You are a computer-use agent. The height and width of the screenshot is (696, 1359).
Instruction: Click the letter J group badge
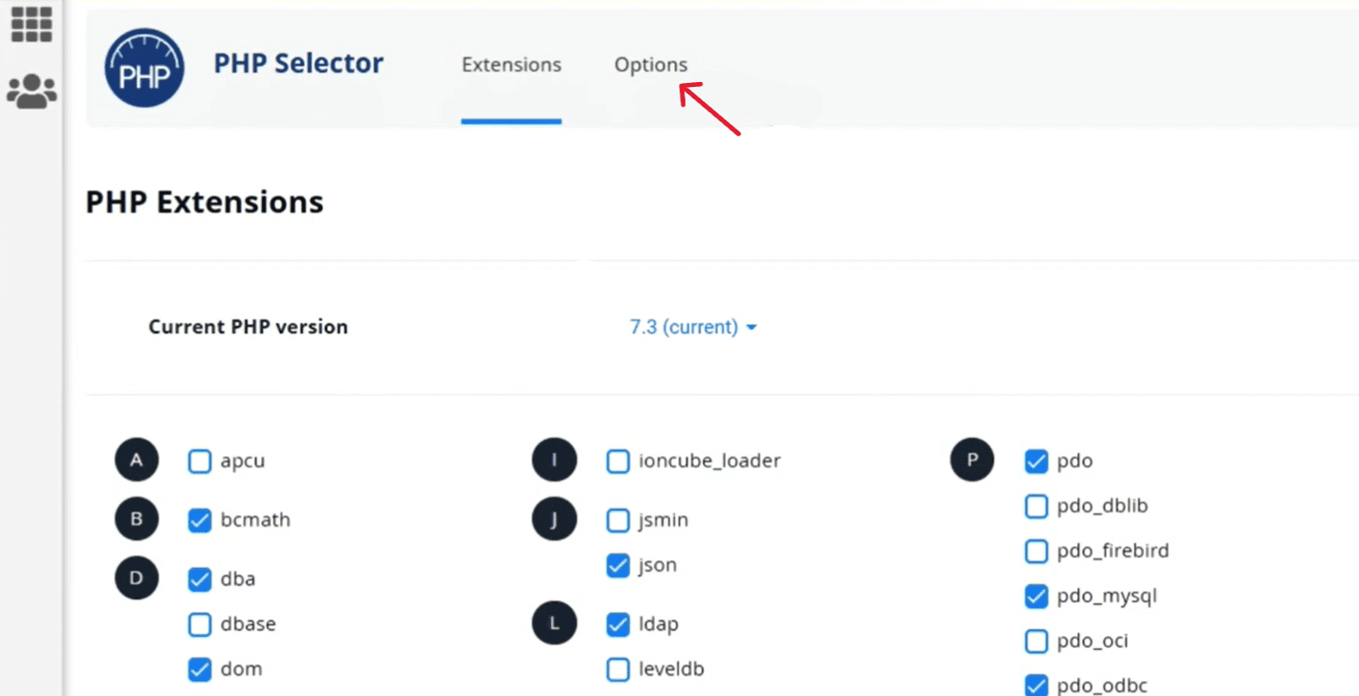[x=554, y=520]
